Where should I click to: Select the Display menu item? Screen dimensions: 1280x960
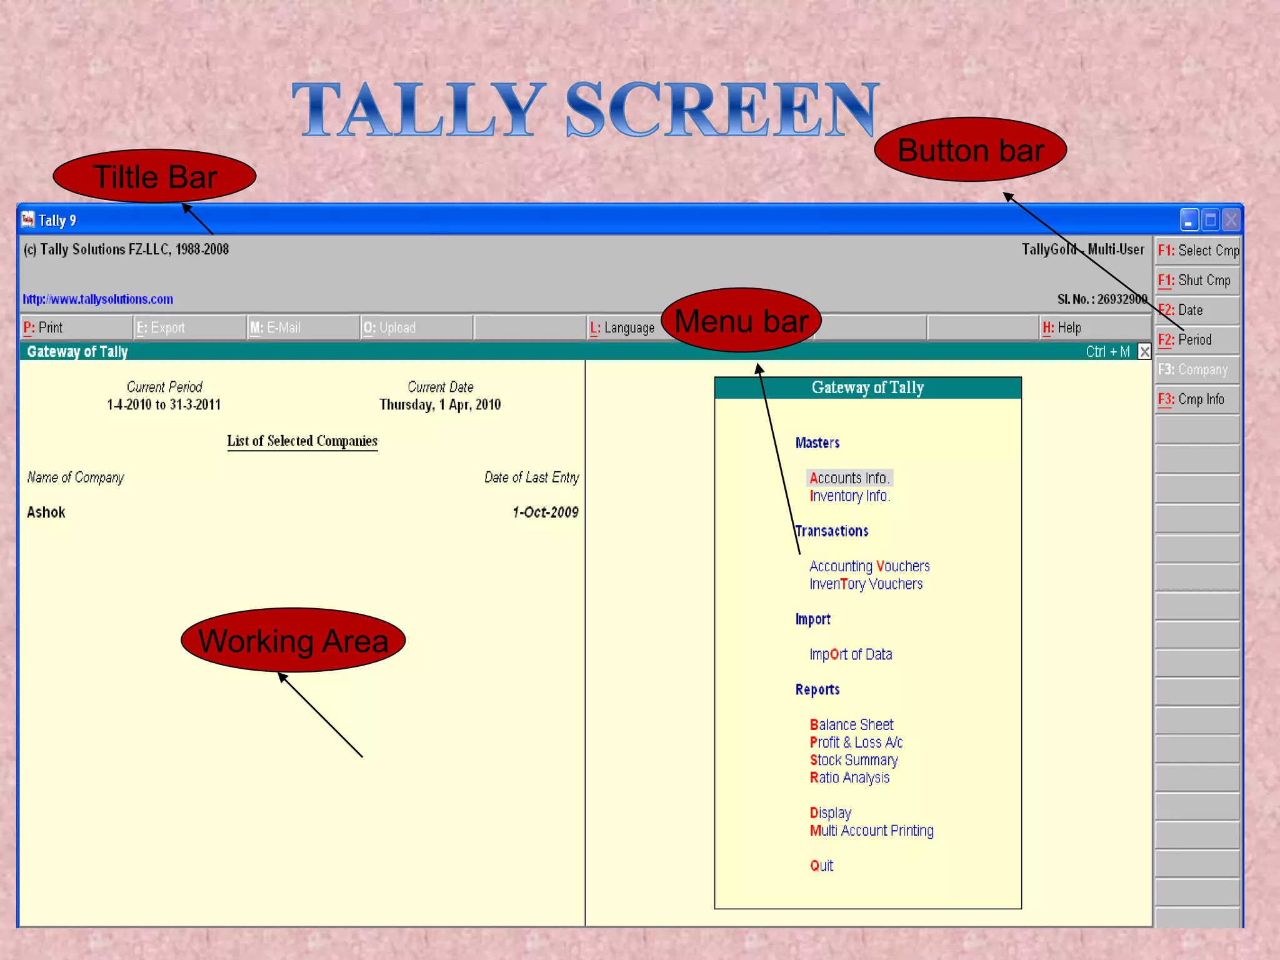831,813
